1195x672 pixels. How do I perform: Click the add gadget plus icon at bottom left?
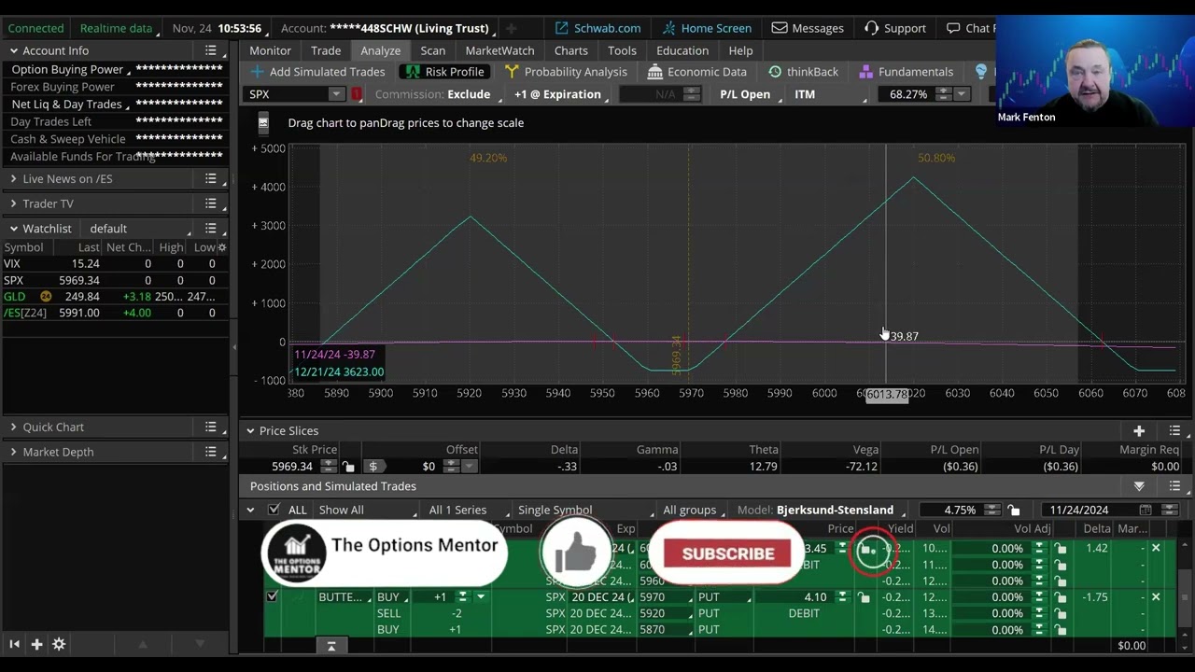coord(36,644)
